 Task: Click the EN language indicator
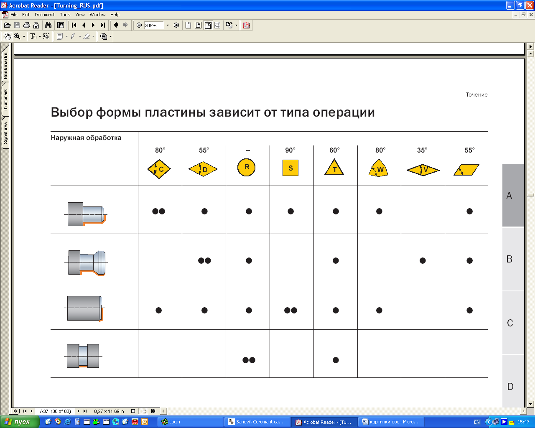(x=477, y=422)
